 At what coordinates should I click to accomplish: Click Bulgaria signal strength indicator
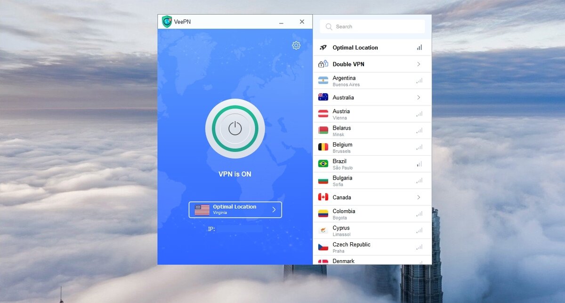tap(419, 180)
